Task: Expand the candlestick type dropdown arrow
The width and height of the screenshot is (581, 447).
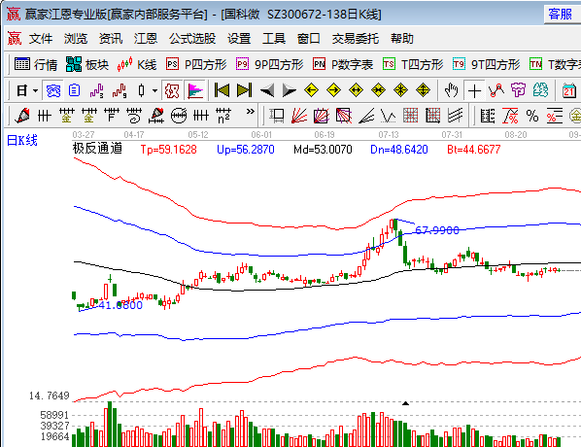Action: coord(154,90)
